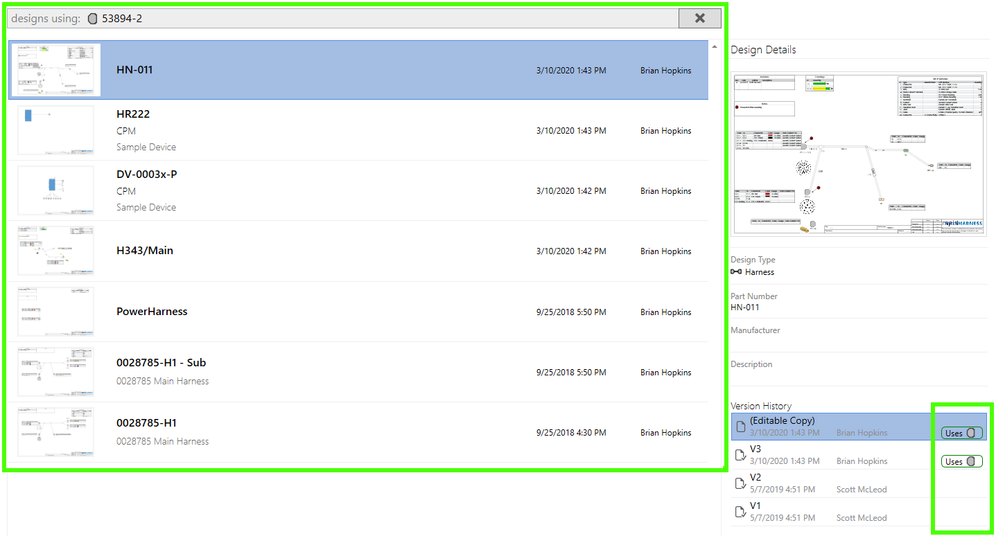996x536 pixels.
Task: Clear the designs-using filter with X button
Action: point(699,19)
